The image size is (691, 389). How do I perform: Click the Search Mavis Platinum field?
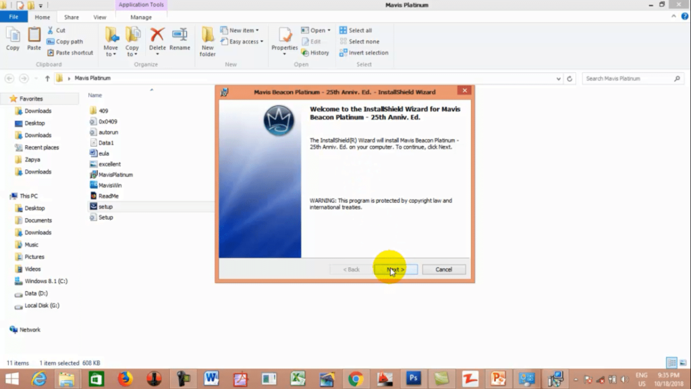633,78
